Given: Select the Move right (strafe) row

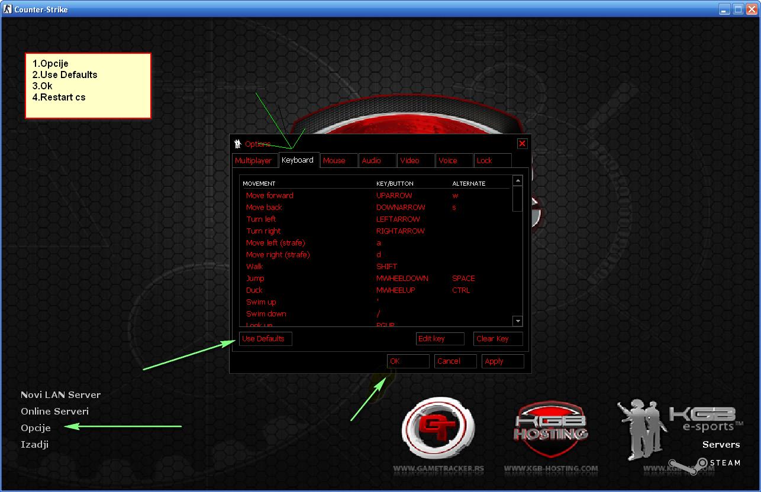Looking at the screenshot, I should (376, 255).
